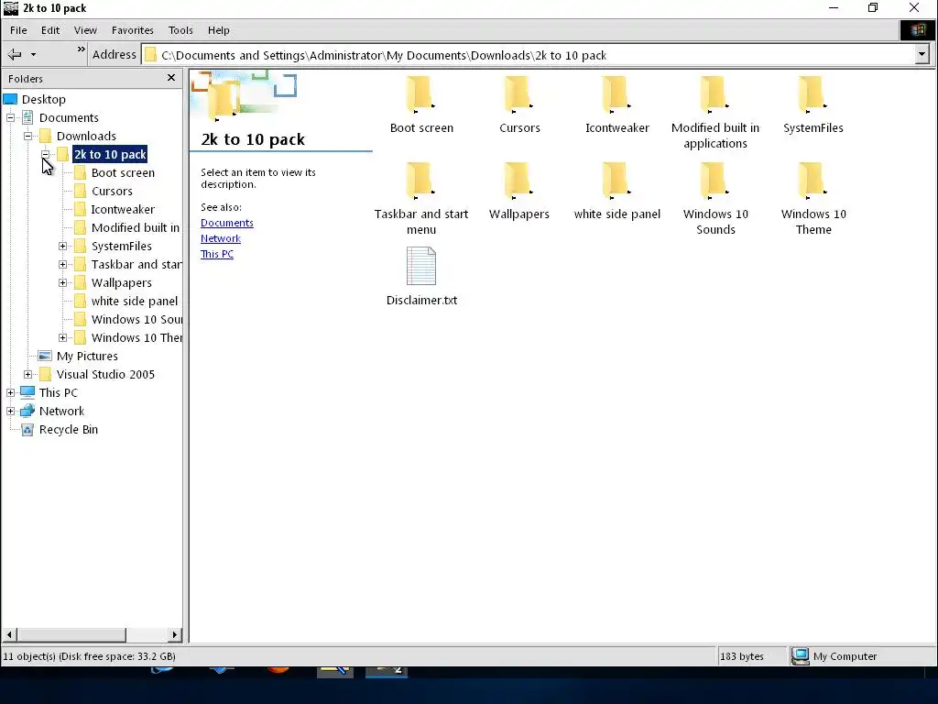Follow the Documents link under See also
938x704 pixels.
227,223
